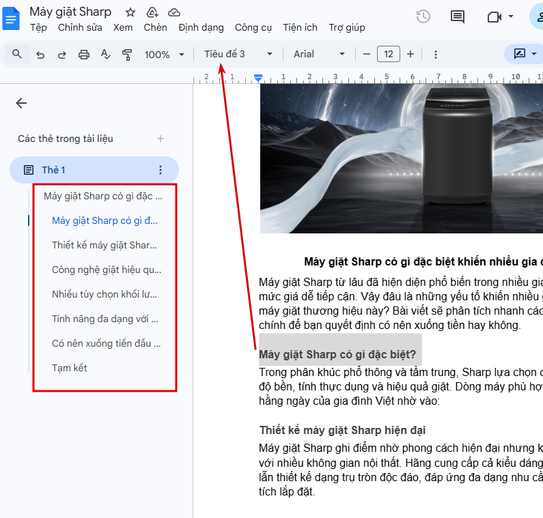Click the account share avatar button
The image size is (543, 518).
[x=536, y=16]
